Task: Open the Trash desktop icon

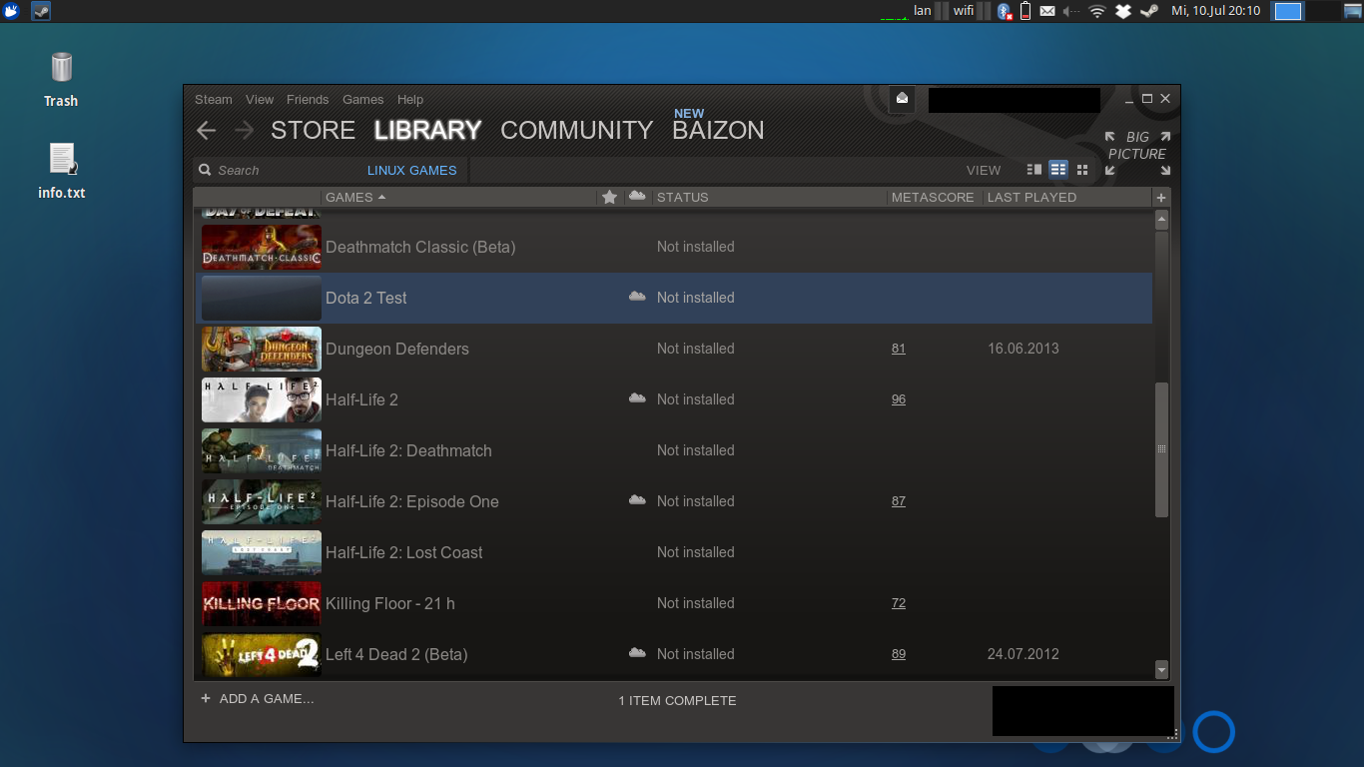Action: click(61, 80)
